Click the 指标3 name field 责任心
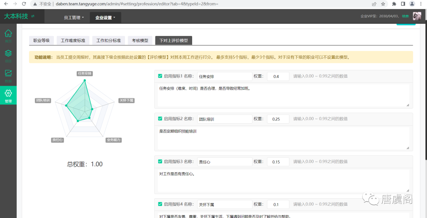 point(225,162)
